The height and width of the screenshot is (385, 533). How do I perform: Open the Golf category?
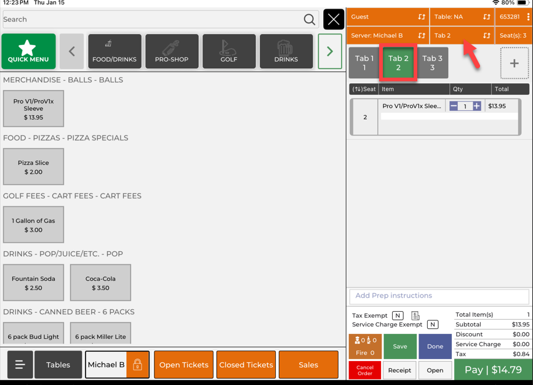229,51
